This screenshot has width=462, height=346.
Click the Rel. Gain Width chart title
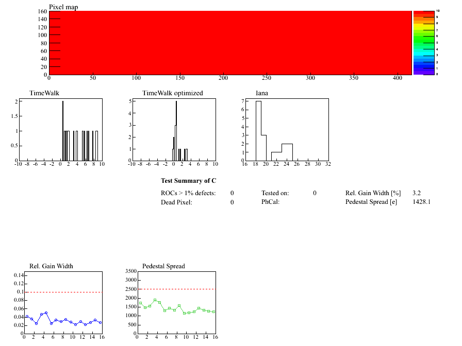tap(51, 266)
